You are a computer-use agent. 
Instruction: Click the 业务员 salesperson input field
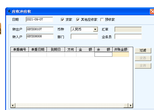128,36
